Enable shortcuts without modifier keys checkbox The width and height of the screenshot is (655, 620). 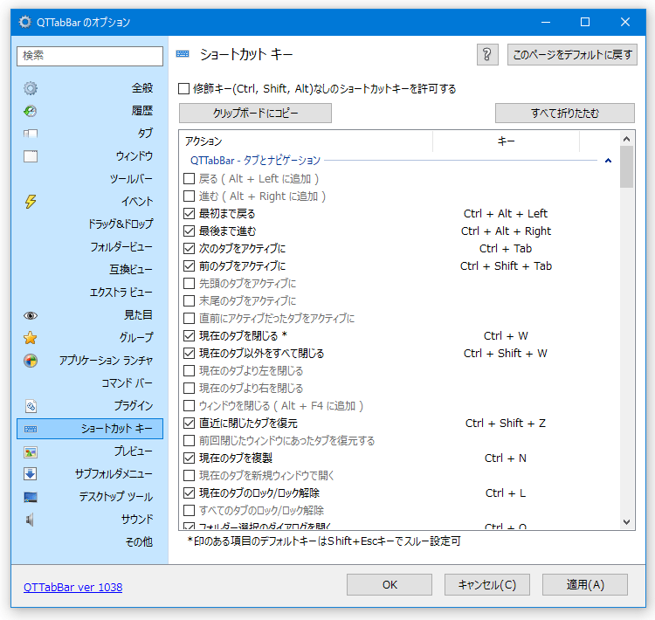(183, 88)
